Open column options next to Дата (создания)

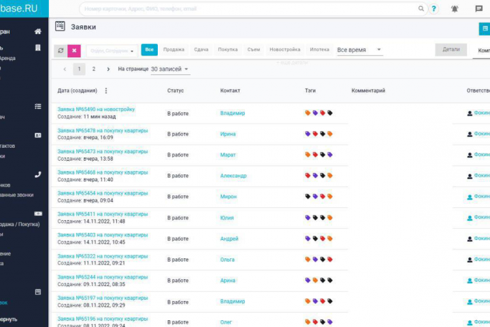pyautogui.click(x=106, y=91)
